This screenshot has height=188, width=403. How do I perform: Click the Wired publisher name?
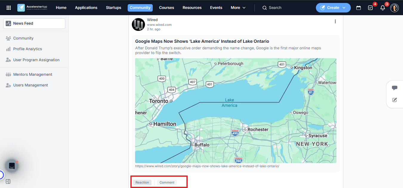click(x=152, y=20)
